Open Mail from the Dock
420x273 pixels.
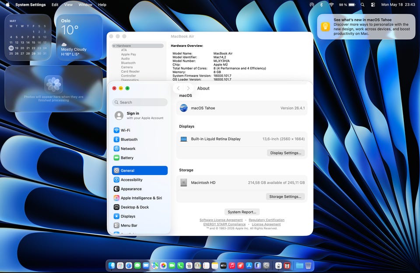146,266
